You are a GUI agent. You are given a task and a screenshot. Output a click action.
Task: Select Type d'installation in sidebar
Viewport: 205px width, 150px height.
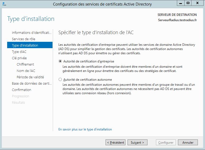(x=25, y=46)
